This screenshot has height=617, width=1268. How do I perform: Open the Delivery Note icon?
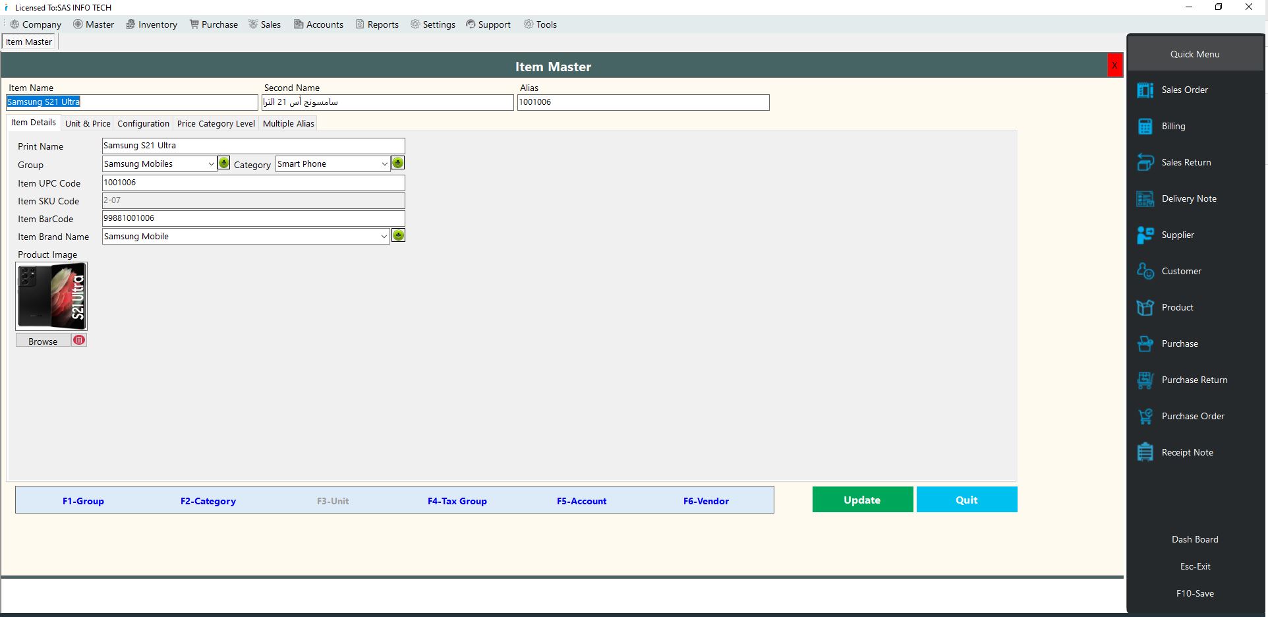pos(1145,199)
